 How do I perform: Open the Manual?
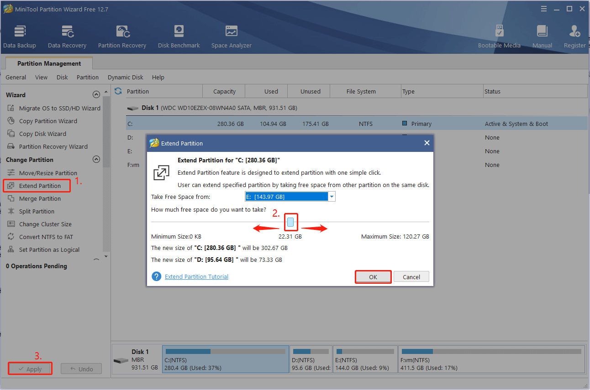point(542,36)
